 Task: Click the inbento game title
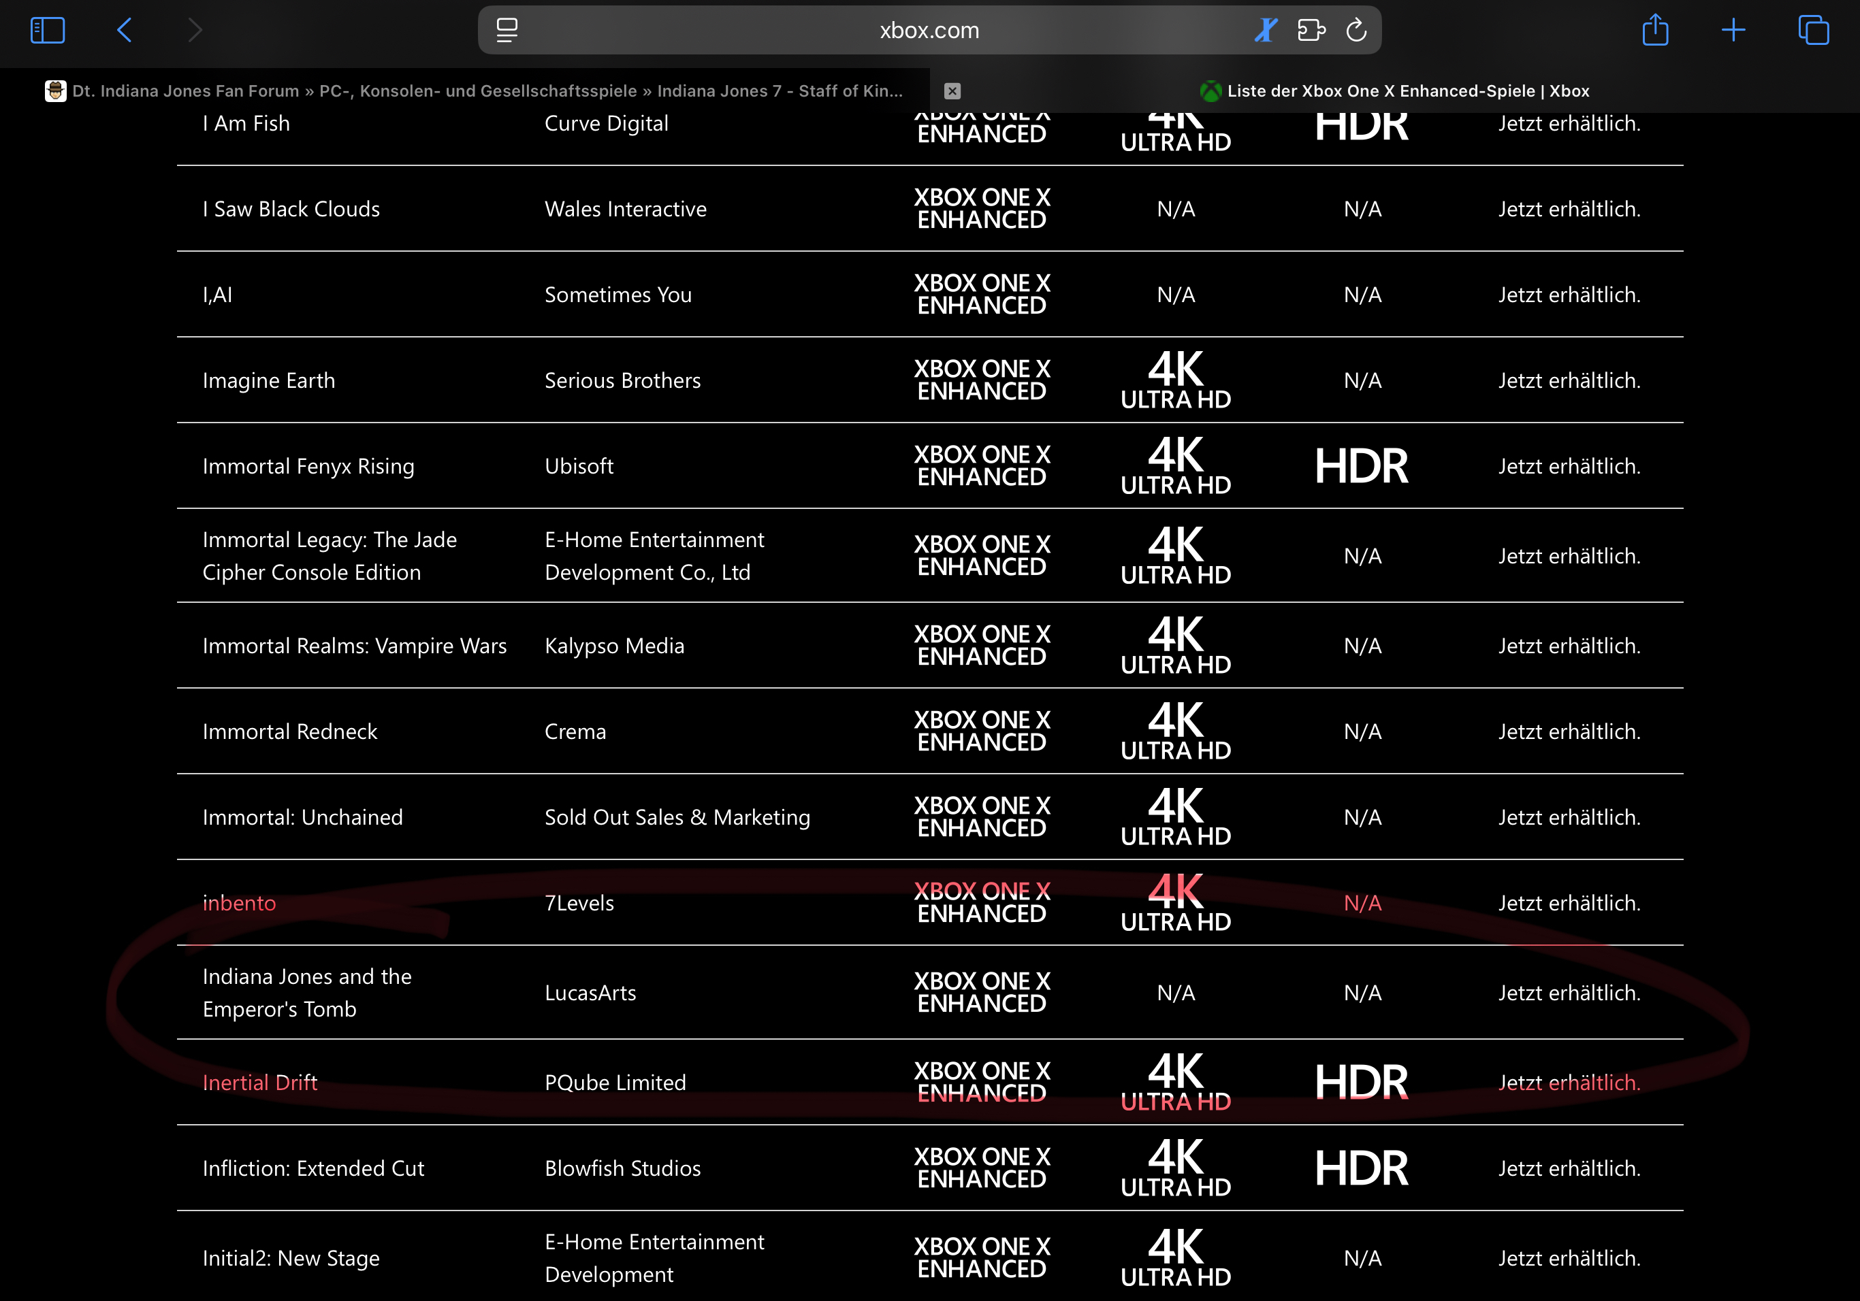coord(239,903)
